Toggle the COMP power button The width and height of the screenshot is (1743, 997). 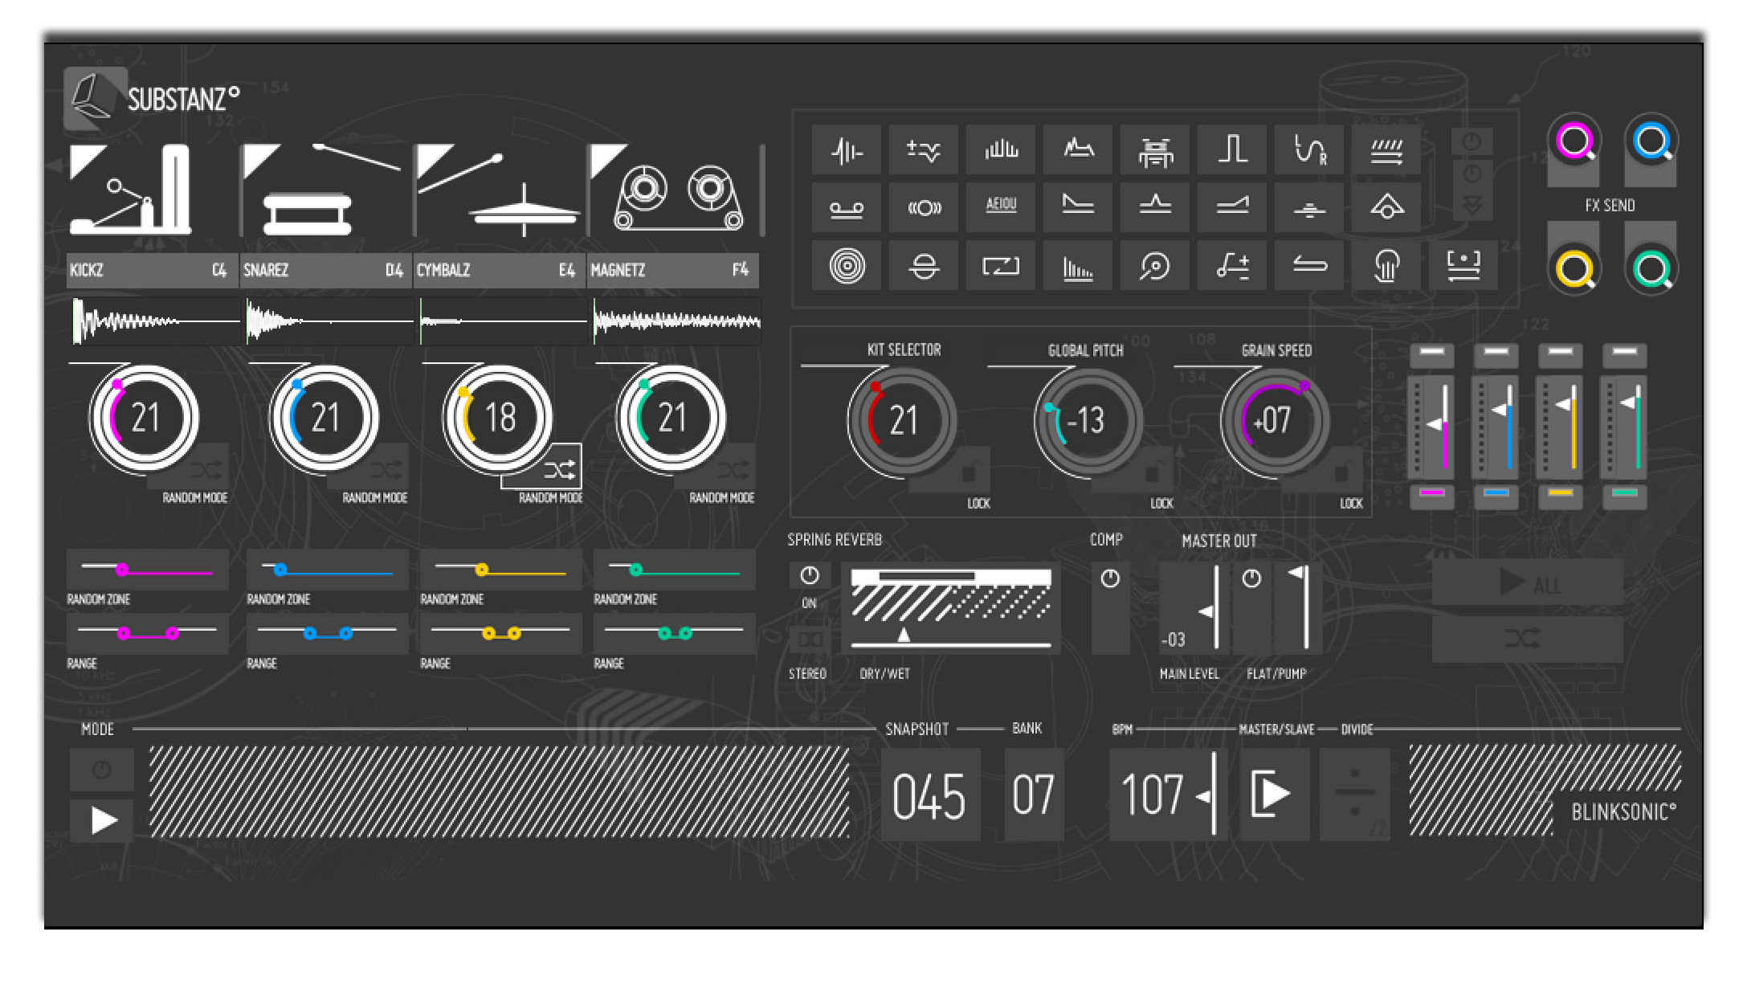(1110, 578)
